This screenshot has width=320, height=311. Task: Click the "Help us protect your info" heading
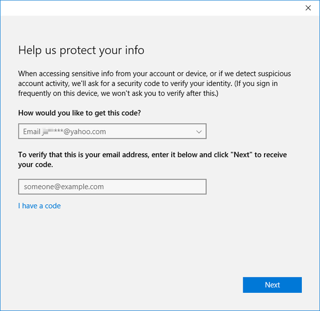(81, 50)
